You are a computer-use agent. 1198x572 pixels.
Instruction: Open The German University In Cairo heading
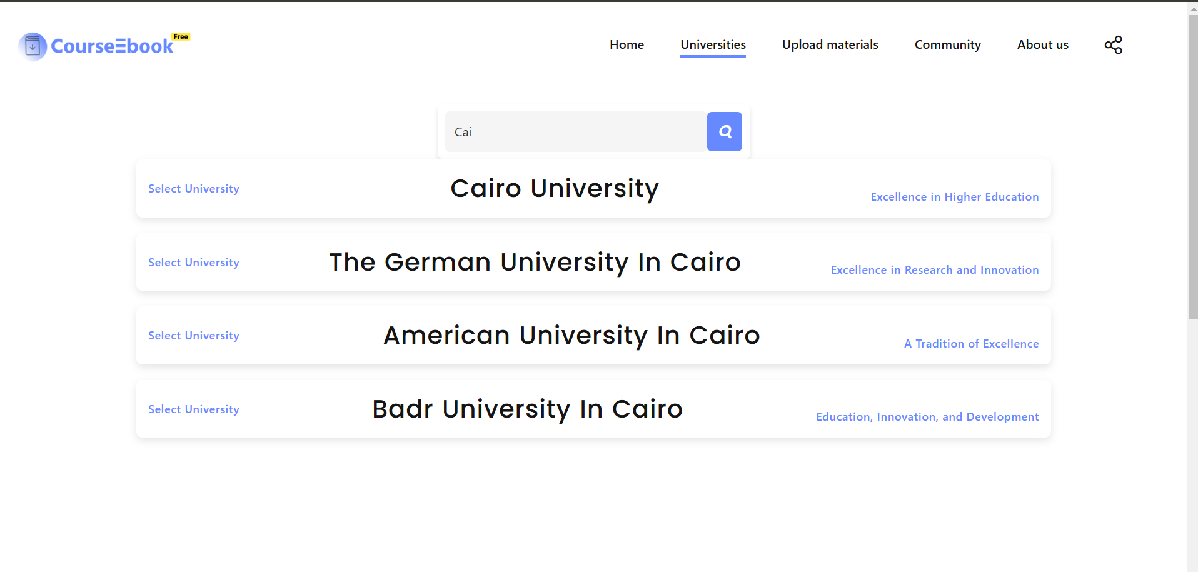click(x=535, y=263)
